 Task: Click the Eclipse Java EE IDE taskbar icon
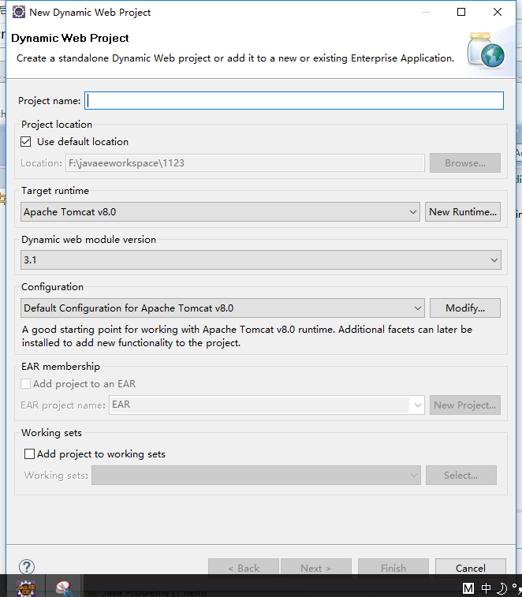click(26, 588)
